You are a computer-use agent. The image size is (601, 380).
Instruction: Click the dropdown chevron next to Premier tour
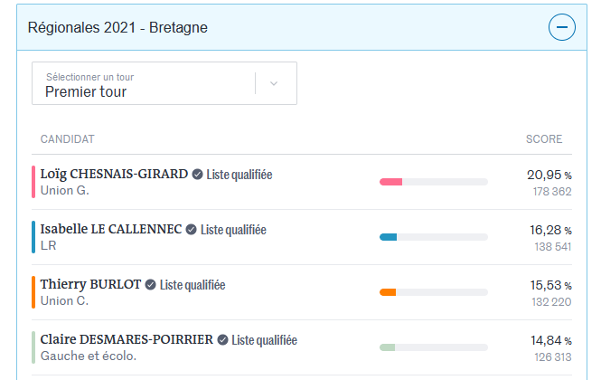coord(275,84)
